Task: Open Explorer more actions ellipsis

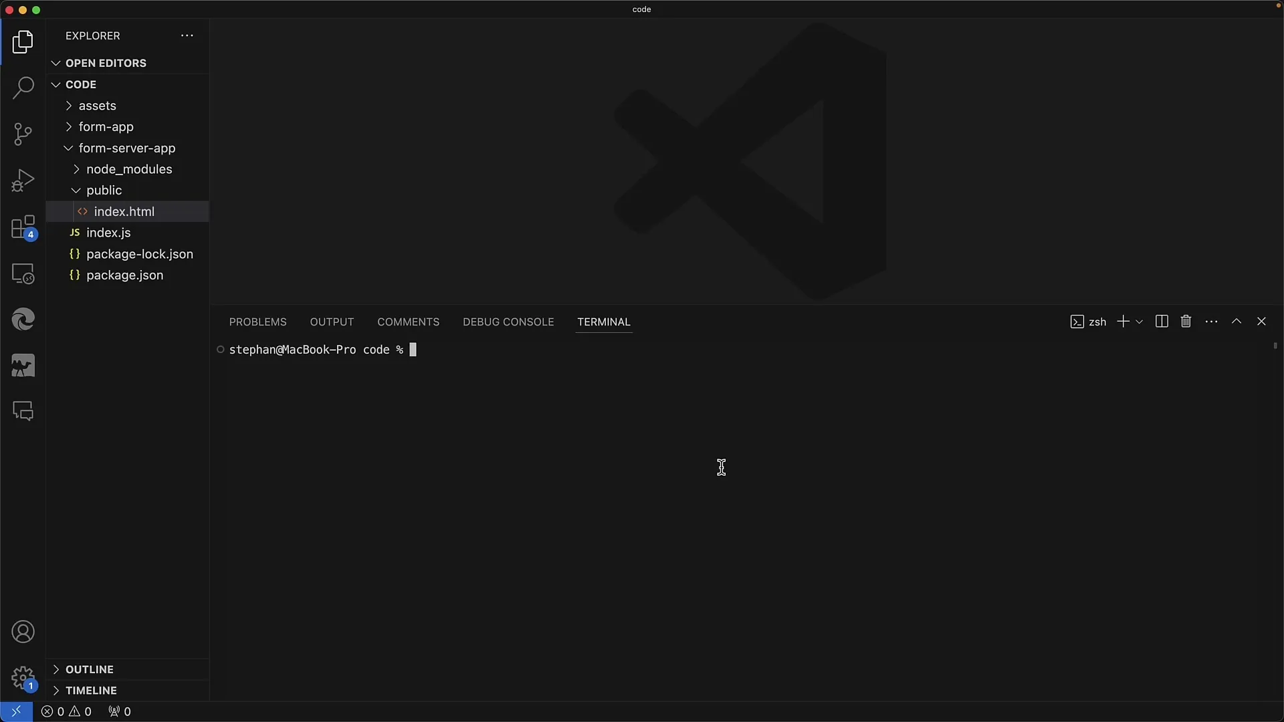Action: (x=187, y=35)
